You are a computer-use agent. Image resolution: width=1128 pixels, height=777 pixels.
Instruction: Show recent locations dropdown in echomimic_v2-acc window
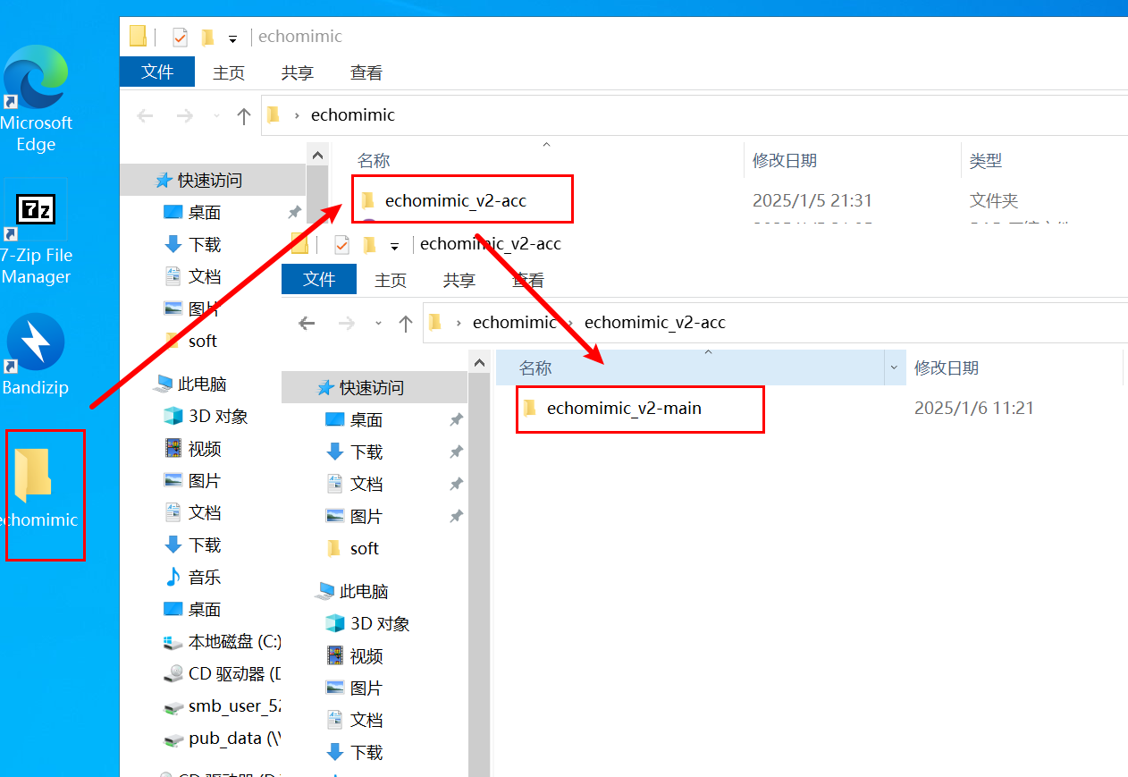coord(378,324)
